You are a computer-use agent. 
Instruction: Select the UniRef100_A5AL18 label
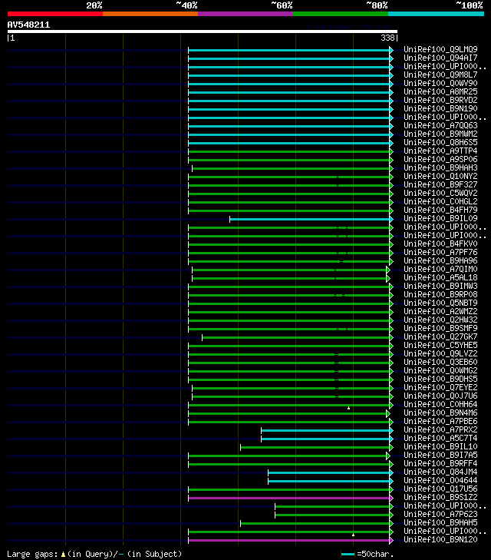pyautogui.click(x=440, y=277)
